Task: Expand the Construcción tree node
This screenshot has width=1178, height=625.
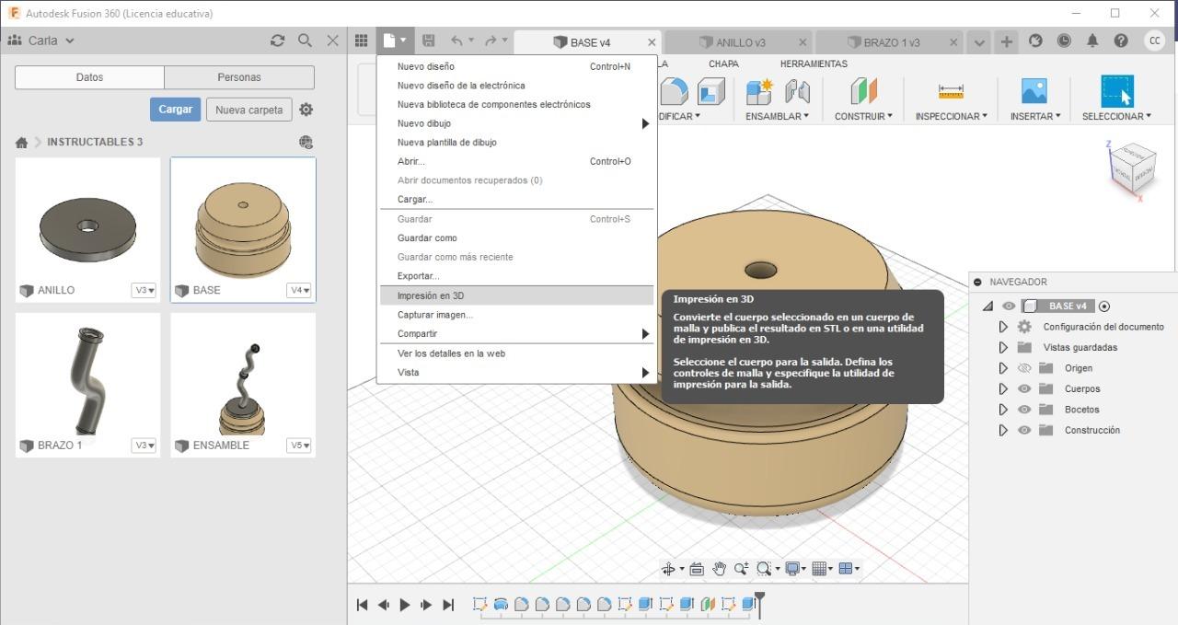Action: 1003,430
